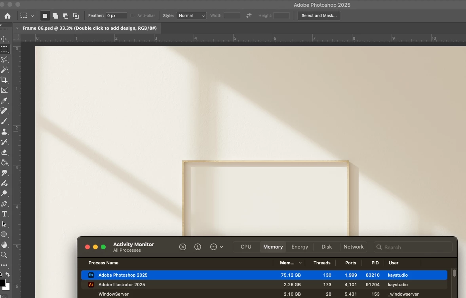Choose New selection mode in options bar
The image size is (466, 298).
(45, 16)
